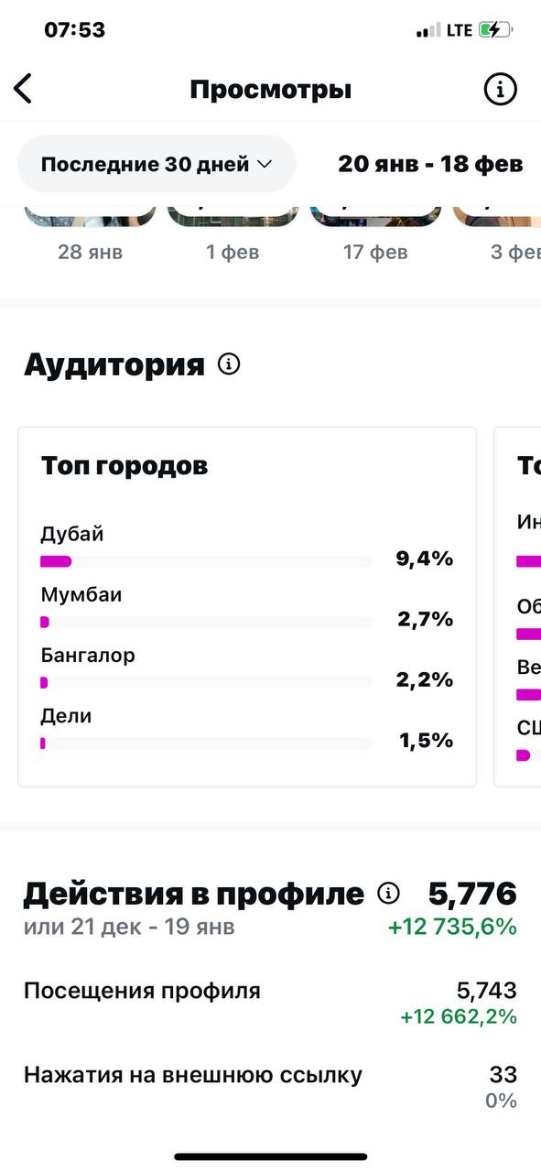Select Нажатия на внешнюю ссылку stat
The image size is (541, 1172).
point(195,1073)
